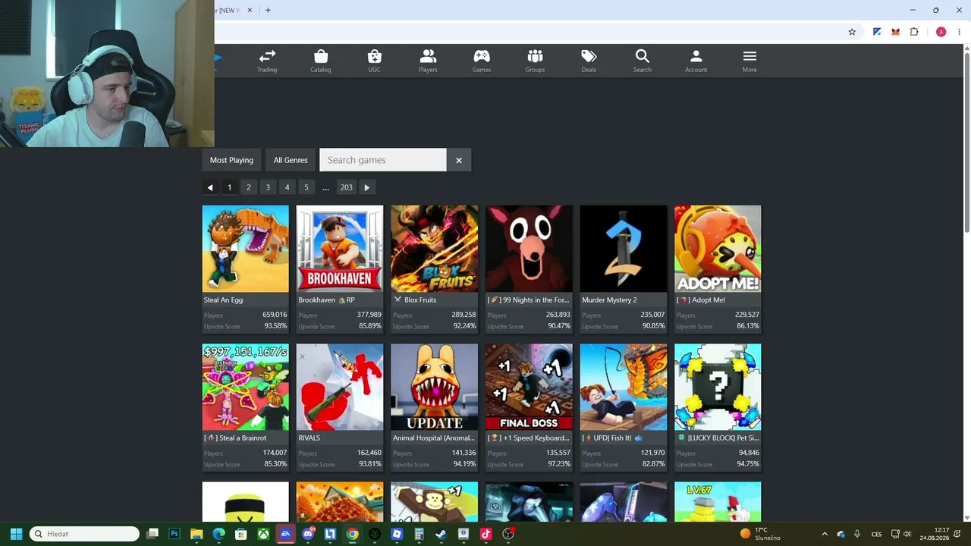
Task: Open the 99 Nights in the Forest thumbnail
Action: coord(529,249)
